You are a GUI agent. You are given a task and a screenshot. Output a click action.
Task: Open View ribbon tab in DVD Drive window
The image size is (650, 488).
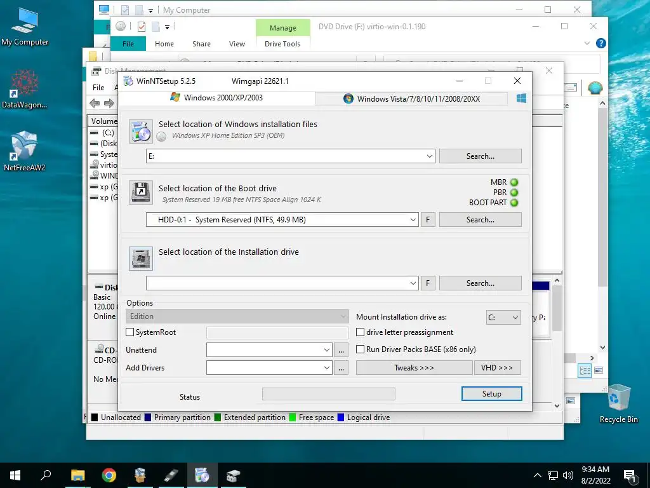click(x=237, y=44)
